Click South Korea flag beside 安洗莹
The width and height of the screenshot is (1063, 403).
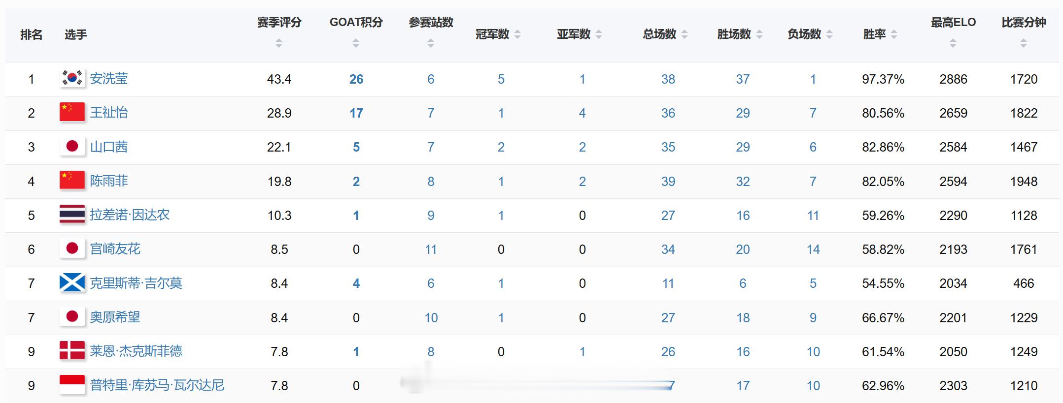(x=72, y=78)
